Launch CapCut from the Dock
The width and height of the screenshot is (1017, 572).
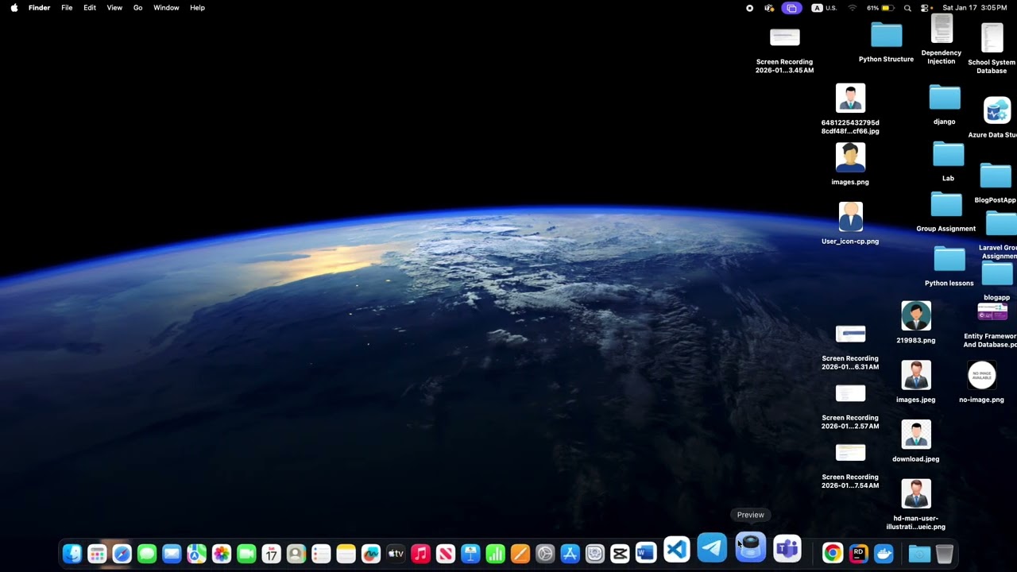pyautogui.click(x=620, y=554)
